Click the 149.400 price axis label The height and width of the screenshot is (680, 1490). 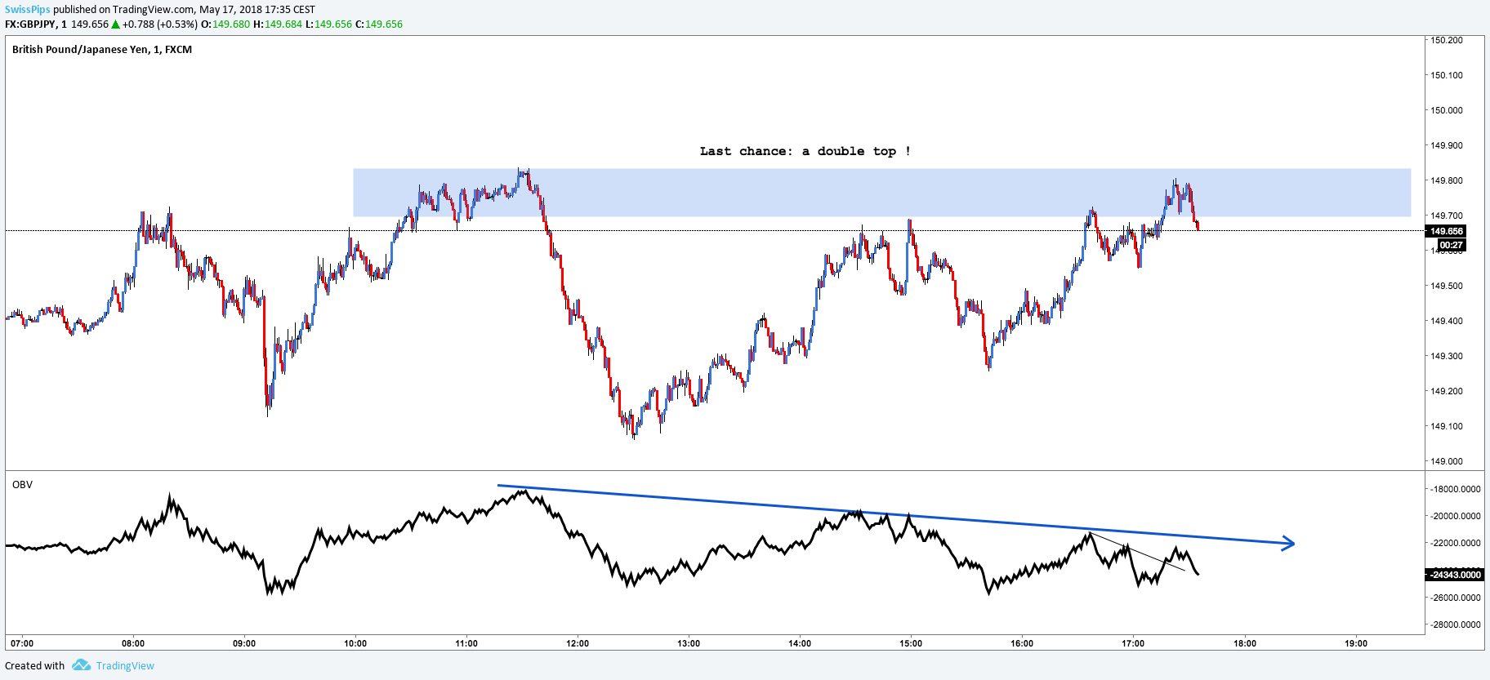click(x=1447, y=321)
